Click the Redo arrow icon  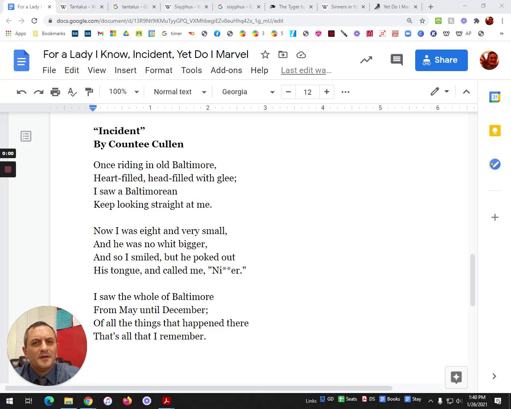point(38,92)
